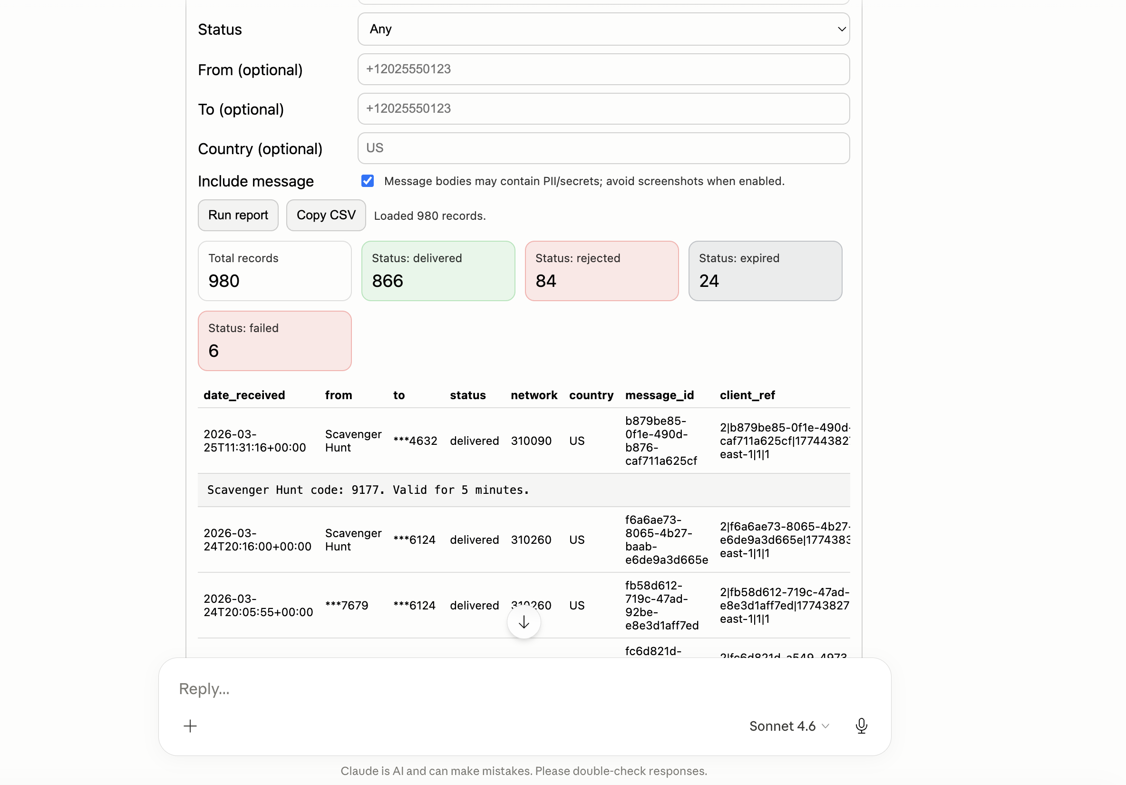1126x785 pixels.
Task: Select message id fb58d612-719c-47ad-92be-e8e3d1aff7ed
Action: pyautogui.click(x=661, y=606)
